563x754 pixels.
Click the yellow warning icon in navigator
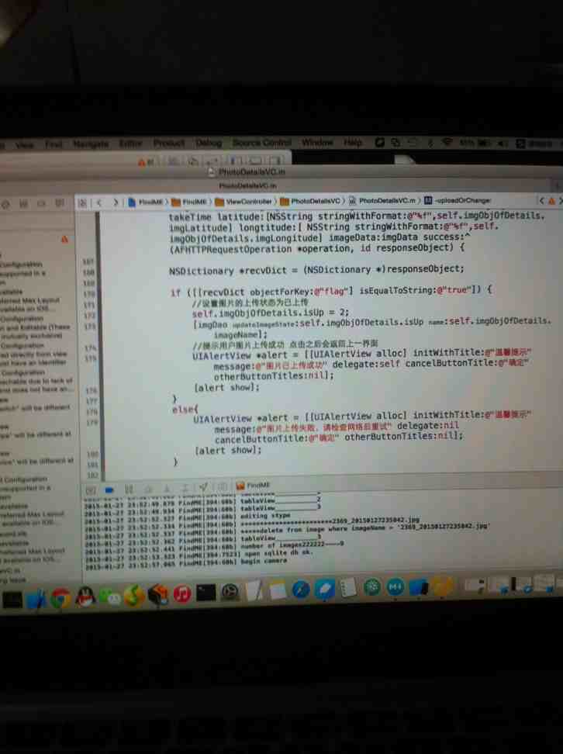pyautogui.click(x=64, y=240)
